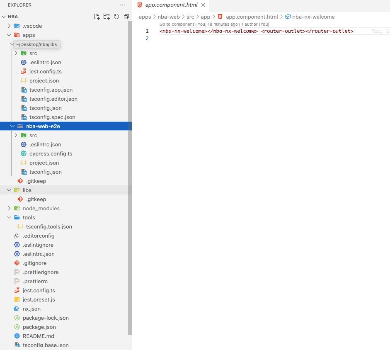
Task: Collapse the apps folder
Action: tap(10, 35)
